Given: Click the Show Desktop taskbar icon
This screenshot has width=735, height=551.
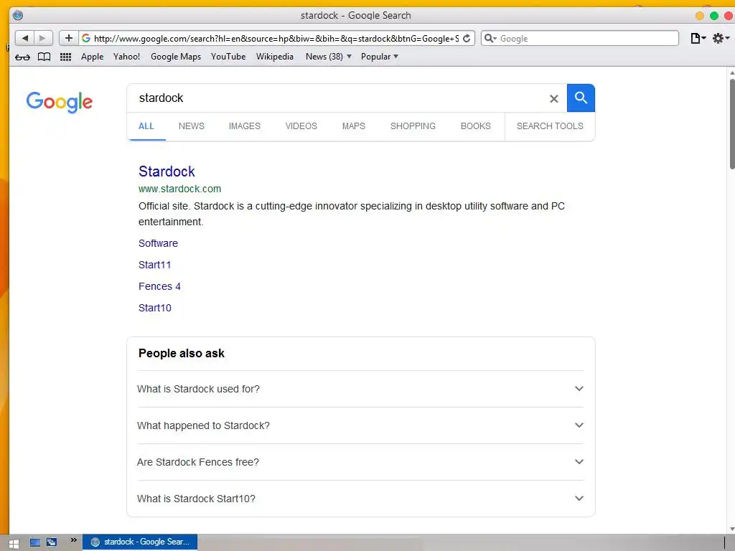Looking at the screenshot, I should pos(34,542).
